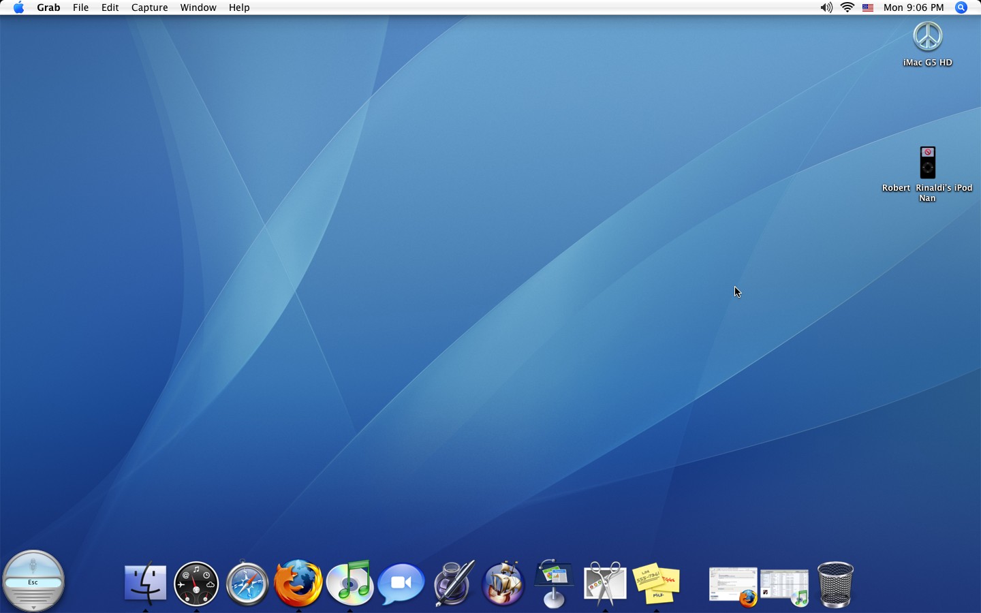Click the "Esc" label in the speech window
981x613 pixels.
(x=33, y=582)
